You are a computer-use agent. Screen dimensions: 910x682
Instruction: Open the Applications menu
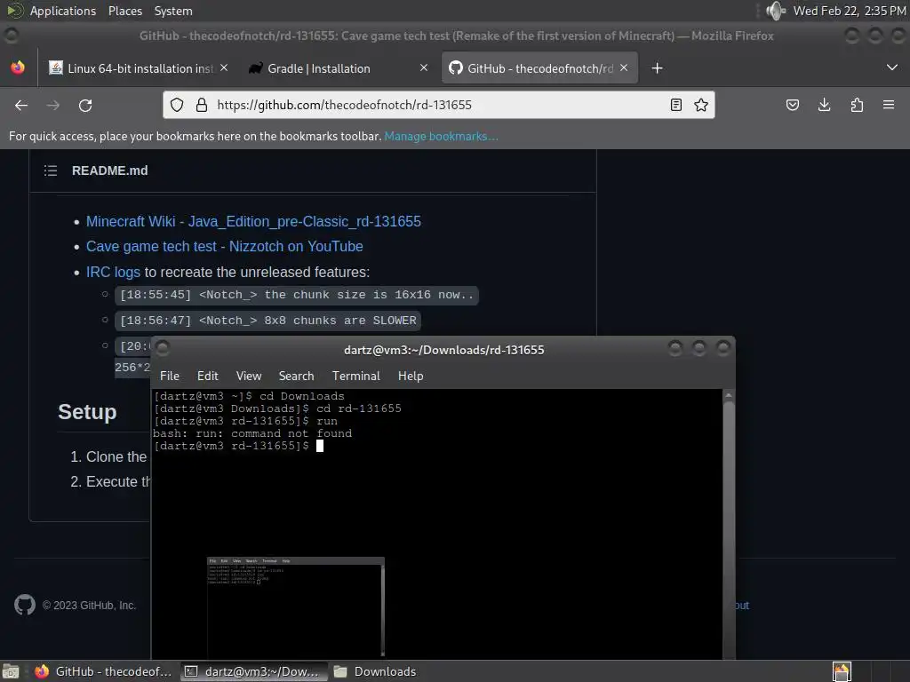tap(63, 11)
